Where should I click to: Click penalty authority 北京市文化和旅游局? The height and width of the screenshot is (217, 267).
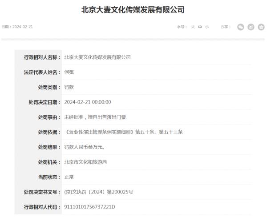(x=85, y=162)
